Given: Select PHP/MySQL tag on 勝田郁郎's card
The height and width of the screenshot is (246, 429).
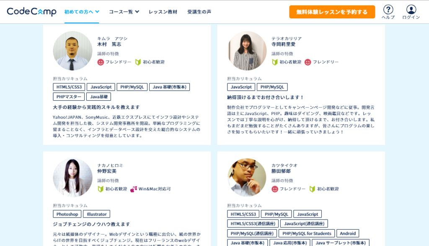Looking at the screenshot, I should point(277,214).
